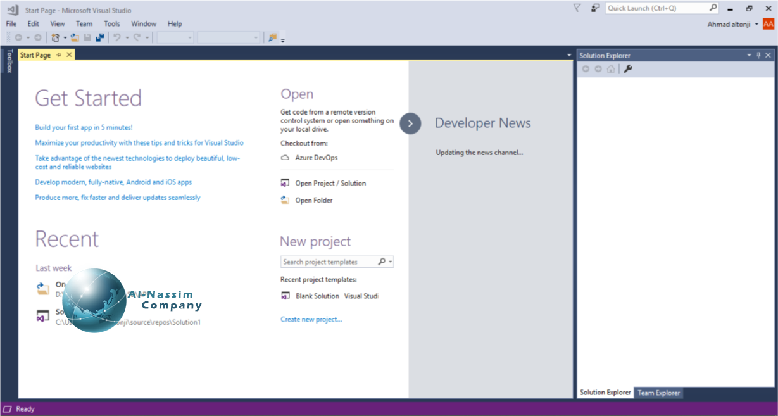Click the Undo toolbar icon

pos(116,38)
